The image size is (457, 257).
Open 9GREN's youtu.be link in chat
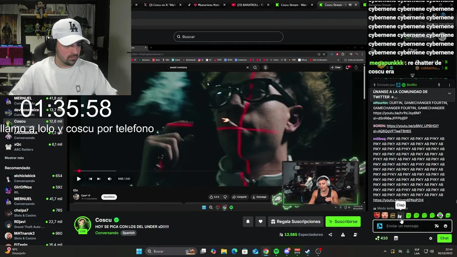point(406,128)
